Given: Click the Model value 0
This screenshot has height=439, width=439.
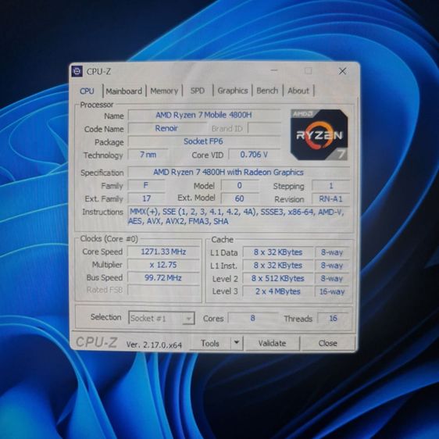Looking at the screenshot, I should click(x=240, y=185).
